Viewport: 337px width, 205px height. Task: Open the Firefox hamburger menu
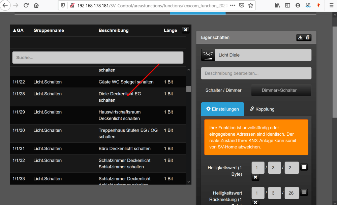tap(331, 6)
